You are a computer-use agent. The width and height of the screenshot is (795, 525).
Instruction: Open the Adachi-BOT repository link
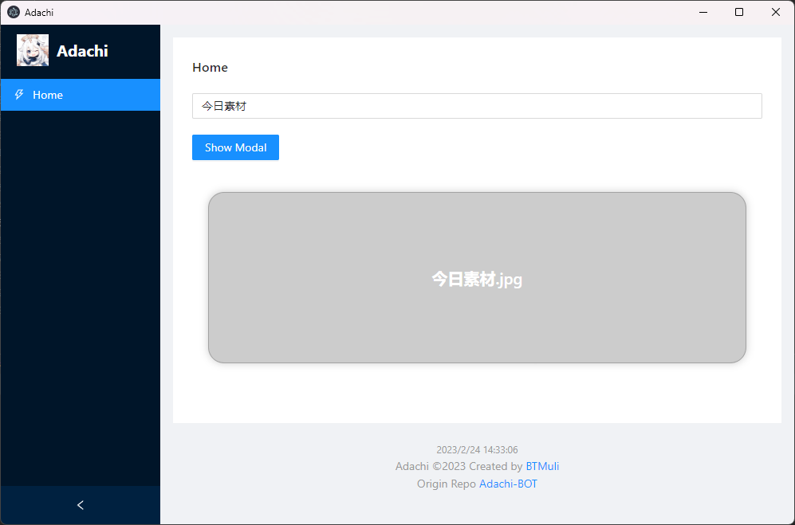tap(508, 484)
